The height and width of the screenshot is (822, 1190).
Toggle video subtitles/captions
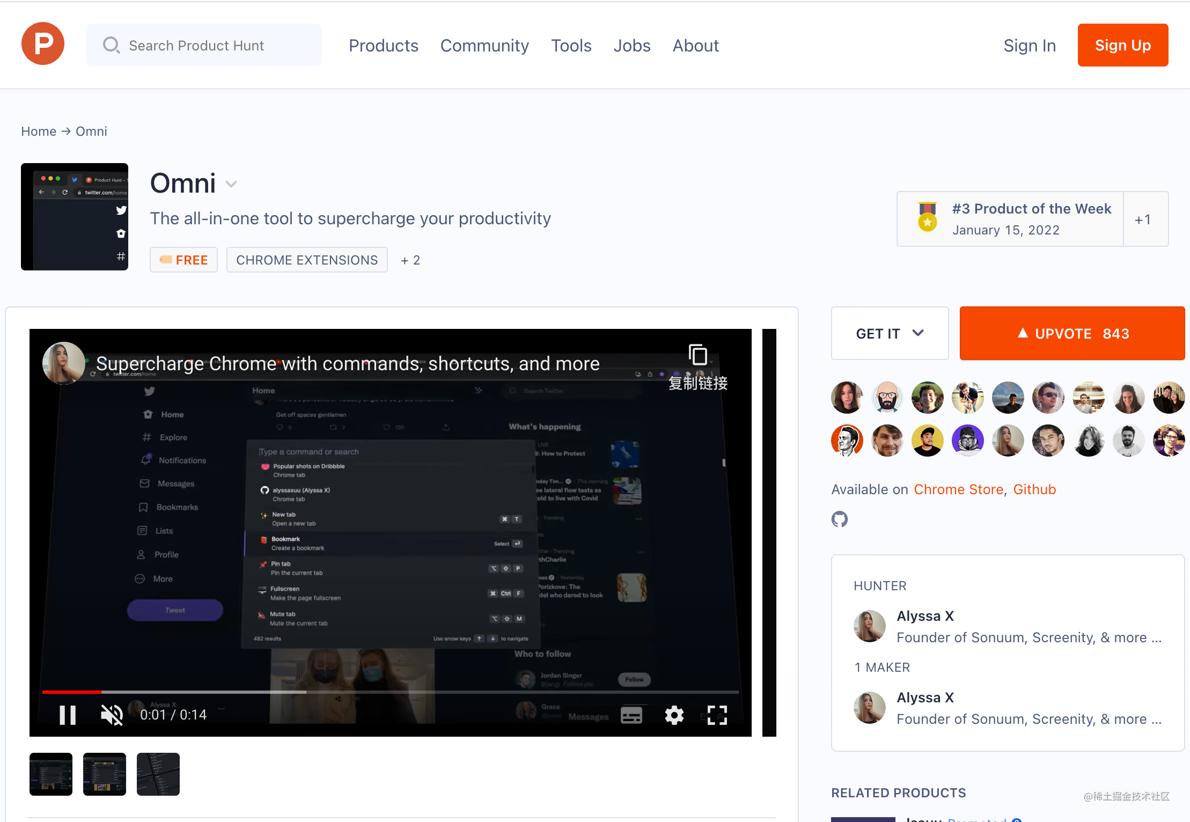point(631,715)
